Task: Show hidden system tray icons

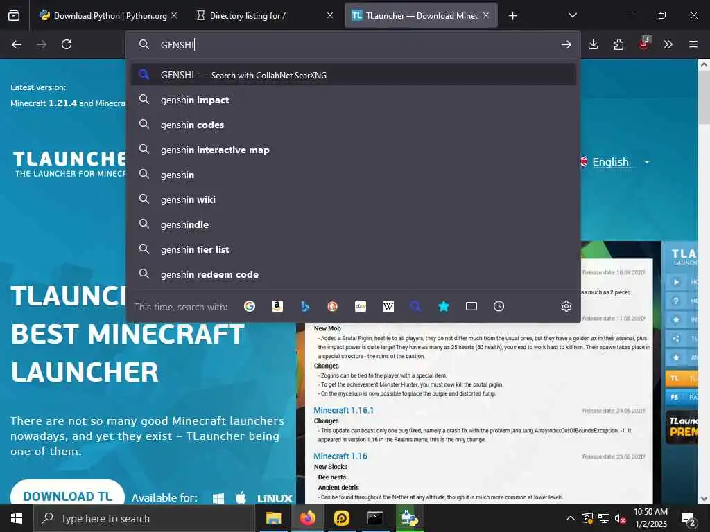Action: click(x=571, y=518)
